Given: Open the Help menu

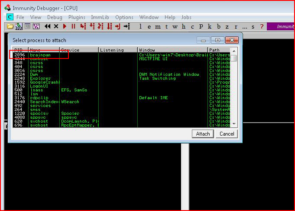Looking at the screenshot, I should [170, 17].
